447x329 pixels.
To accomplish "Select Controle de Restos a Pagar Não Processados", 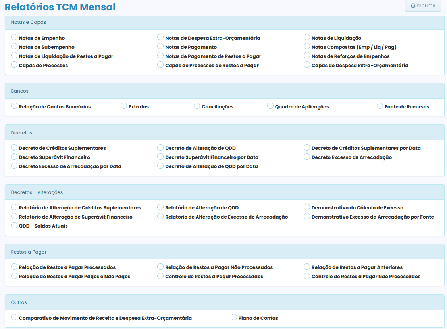I will [307, 275].
